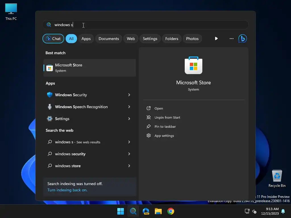This screenshot has height=218, width=291.
Task: Click the Pin to taskbar pin icon
Action: tap(148, 126)
